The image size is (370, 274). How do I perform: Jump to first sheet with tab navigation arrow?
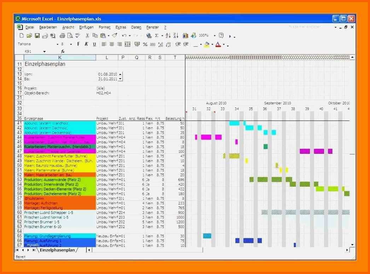[x=17, y=250]
